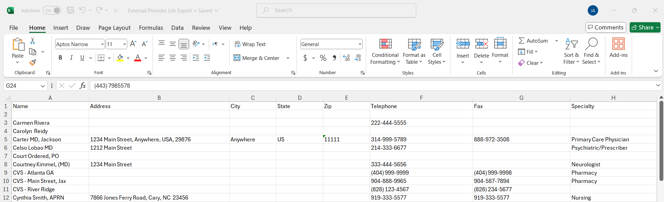Open Find & Select

pyautogui.click(x=591, y=51)
